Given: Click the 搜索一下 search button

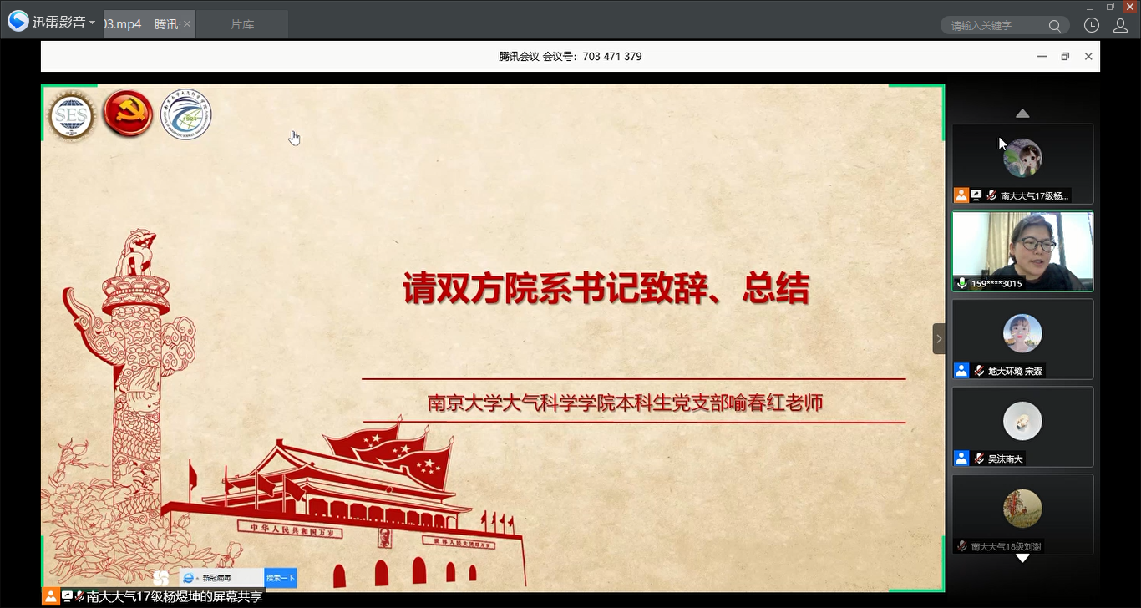Looking at the screenshot, I should [281, 578].
